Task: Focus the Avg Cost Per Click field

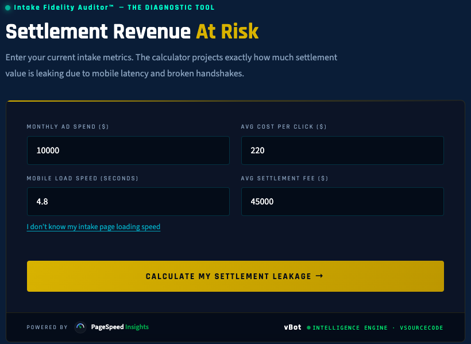Action: (x=342, y=150)
